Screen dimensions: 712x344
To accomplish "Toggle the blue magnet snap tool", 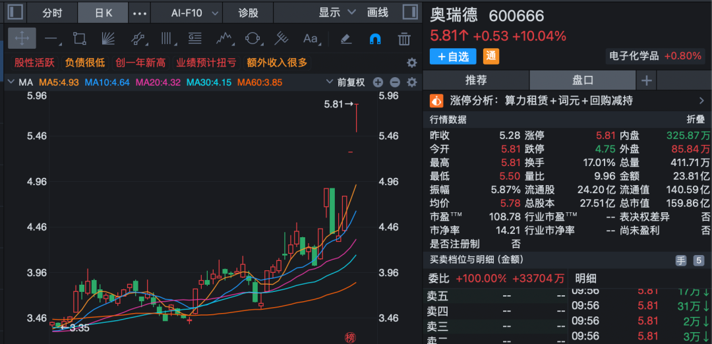I will tap(375, 39).
